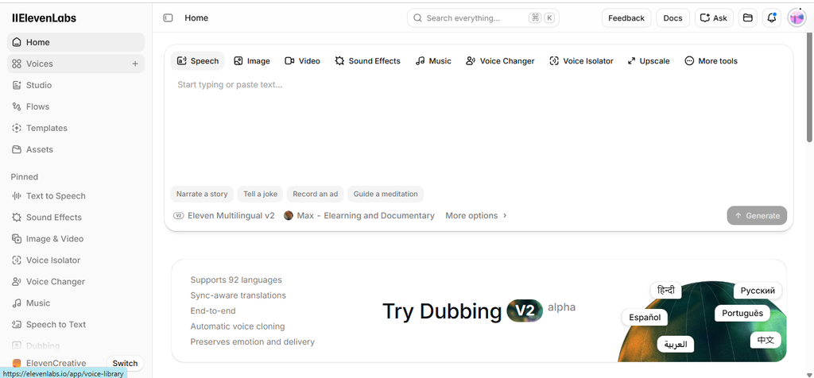Select the Upscale tab

(x=649, y=61)
